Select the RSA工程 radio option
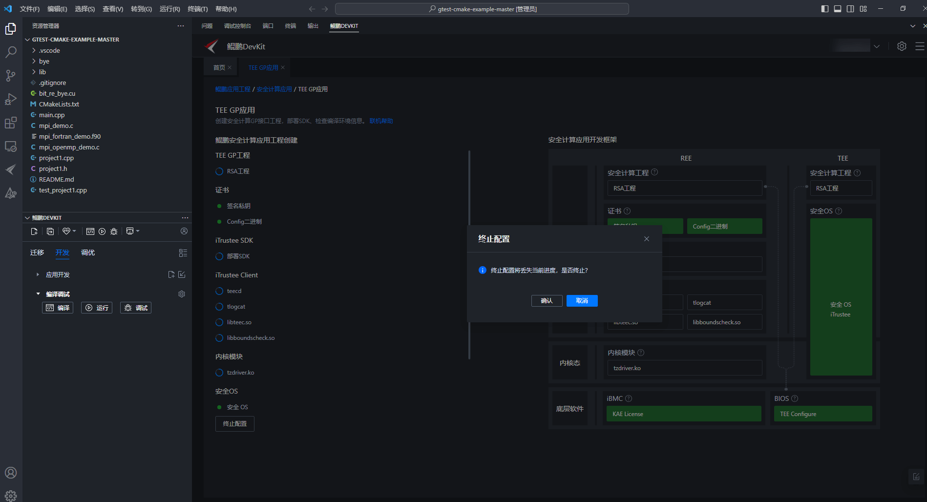The width and height of the screenshot is (927, 502). click(x=219, y=171)
